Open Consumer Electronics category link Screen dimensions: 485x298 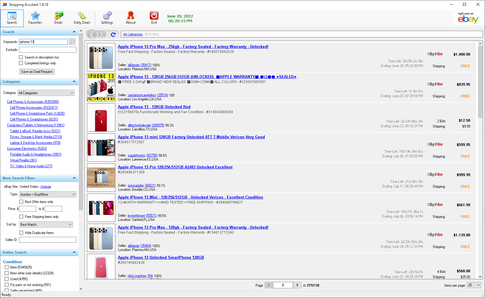pyautogui.click(x=27, y=149)
